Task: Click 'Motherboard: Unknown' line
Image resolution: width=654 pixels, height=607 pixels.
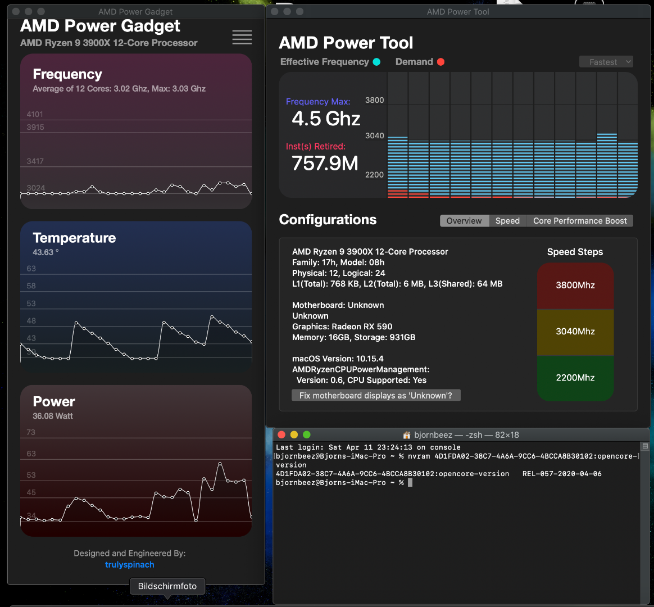Action: point(338,305)
